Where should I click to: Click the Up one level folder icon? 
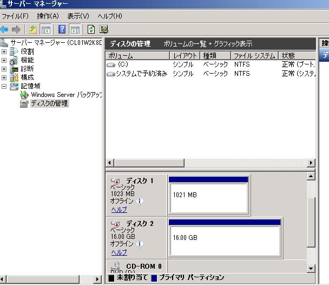point(33,29)
